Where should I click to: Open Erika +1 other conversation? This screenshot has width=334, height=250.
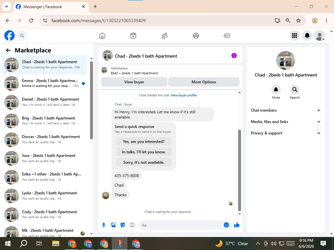pyautogui.click(x=45, y=177)
